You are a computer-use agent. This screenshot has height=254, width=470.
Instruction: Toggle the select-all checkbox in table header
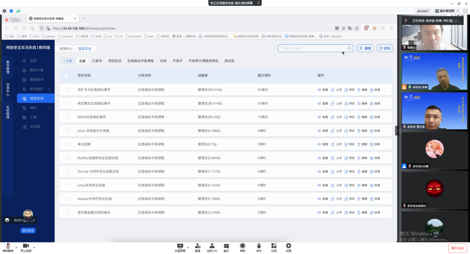click(x=67, y=76)
